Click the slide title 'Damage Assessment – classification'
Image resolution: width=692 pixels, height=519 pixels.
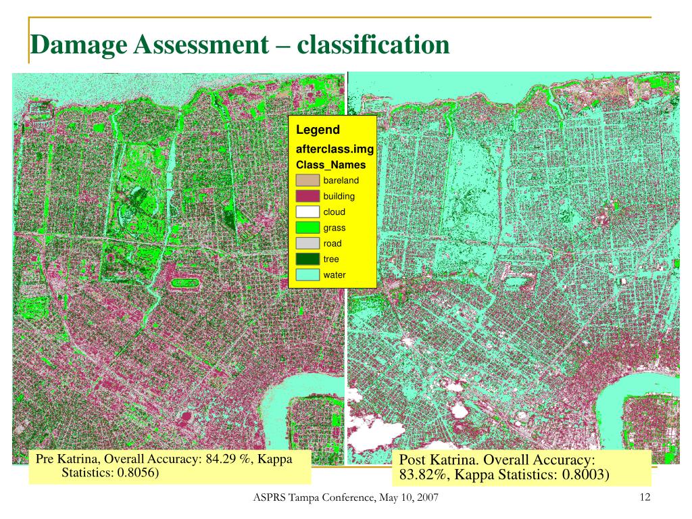coord(240,45)
